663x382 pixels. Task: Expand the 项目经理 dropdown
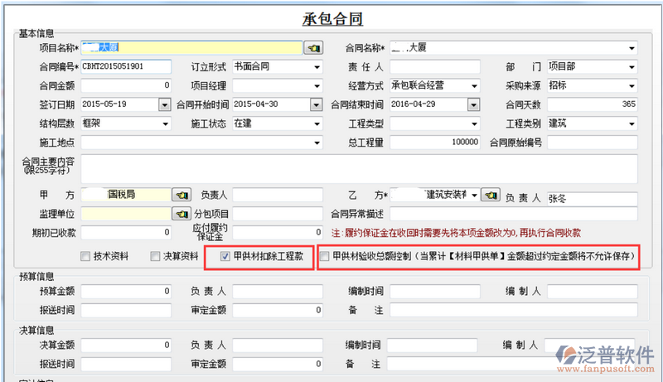tap(317, 86)
